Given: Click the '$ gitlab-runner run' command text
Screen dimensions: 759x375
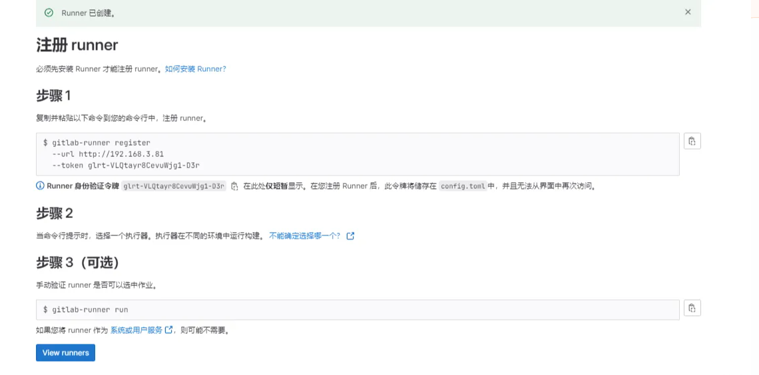Looking at the screenshot, I should click(86, 310).
